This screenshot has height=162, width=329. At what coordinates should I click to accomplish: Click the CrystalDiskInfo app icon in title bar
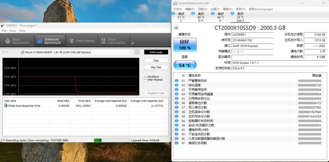tap(175, 3)
